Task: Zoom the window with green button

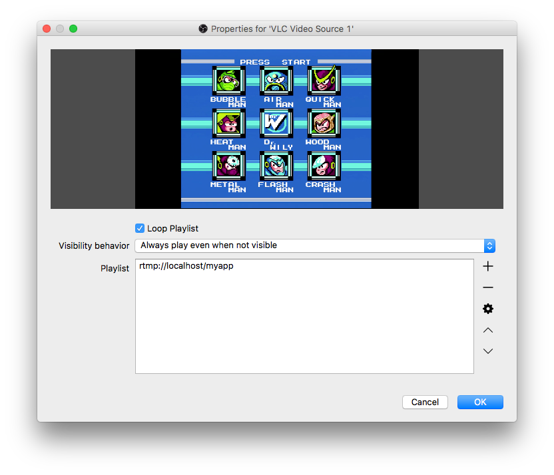Action: click(73, 29)
